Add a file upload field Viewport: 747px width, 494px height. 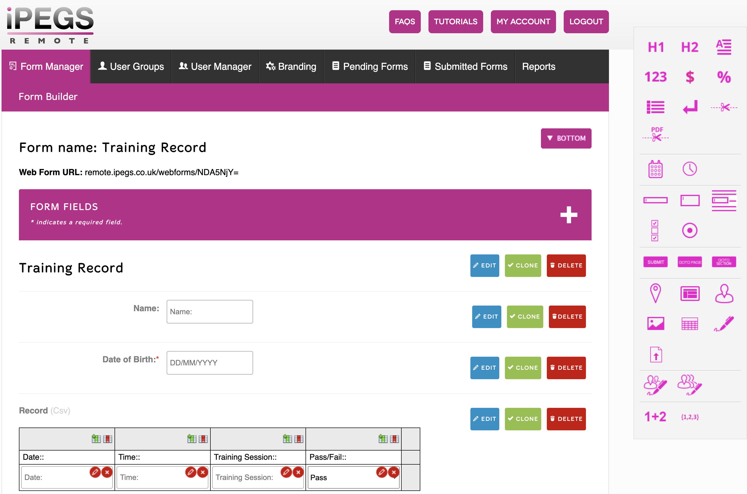click(656, 354)
